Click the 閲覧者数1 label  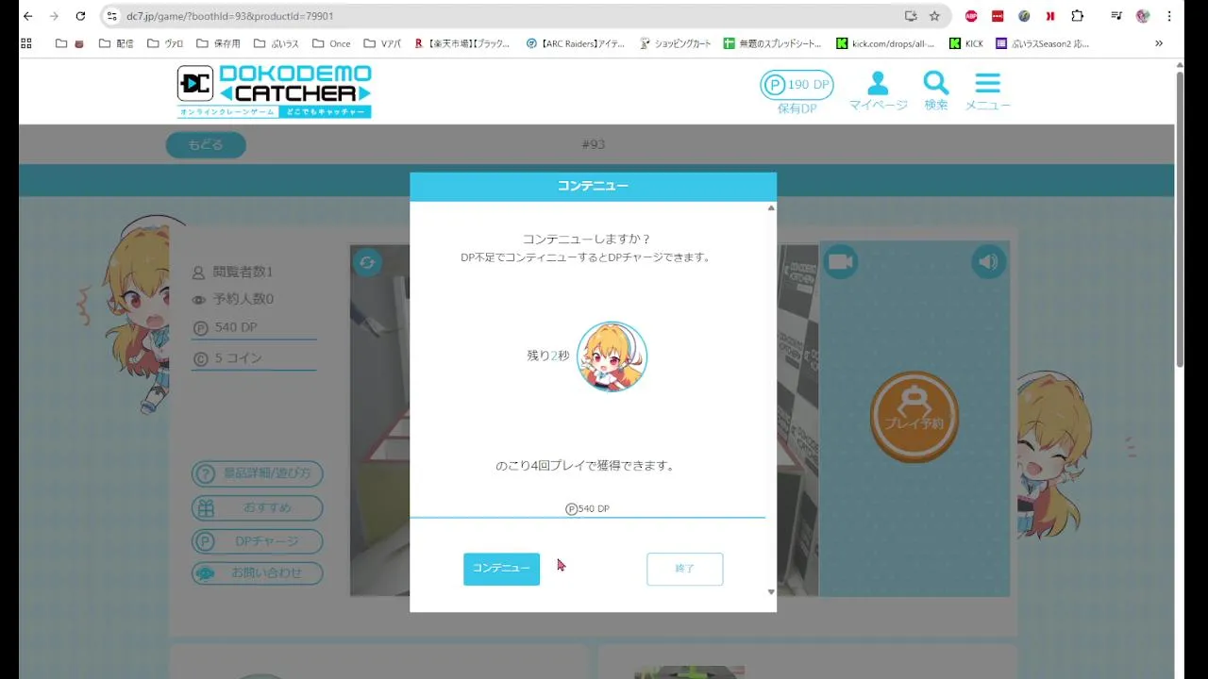click(x=243, y=272)
